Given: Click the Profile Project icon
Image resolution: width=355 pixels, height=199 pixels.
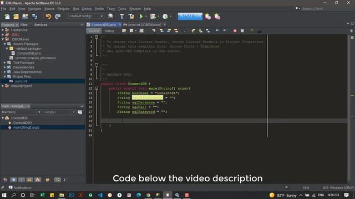Looking at the screenshot, I should click(165, 16).
